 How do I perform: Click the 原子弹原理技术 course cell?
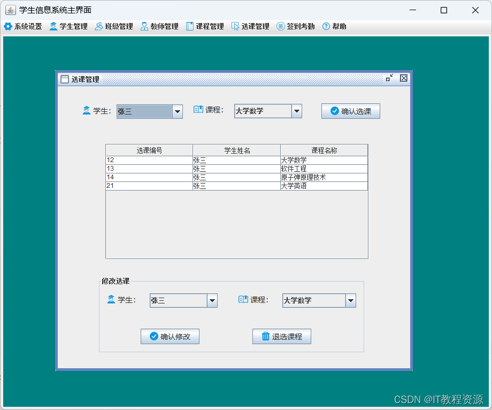324,177
